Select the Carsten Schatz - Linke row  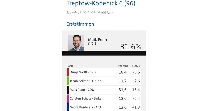[104, 99]
